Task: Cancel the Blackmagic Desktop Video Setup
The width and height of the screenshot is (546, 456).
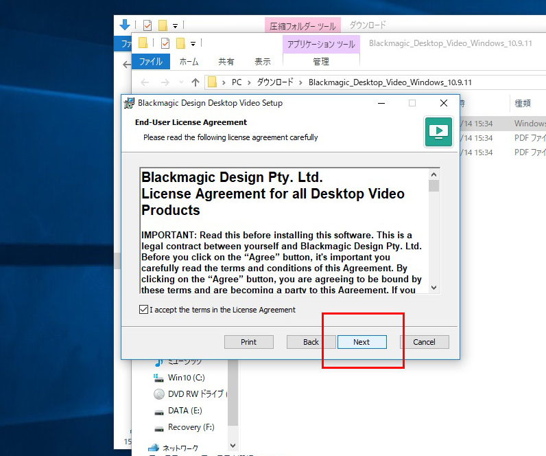Action: pyautogui.click(x=424, y=342)
